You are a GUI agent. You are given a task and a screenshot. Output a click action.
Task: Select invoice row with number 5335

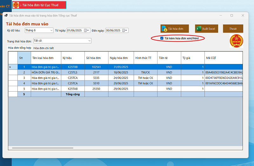pyautogui.click(x=96, y=78)
